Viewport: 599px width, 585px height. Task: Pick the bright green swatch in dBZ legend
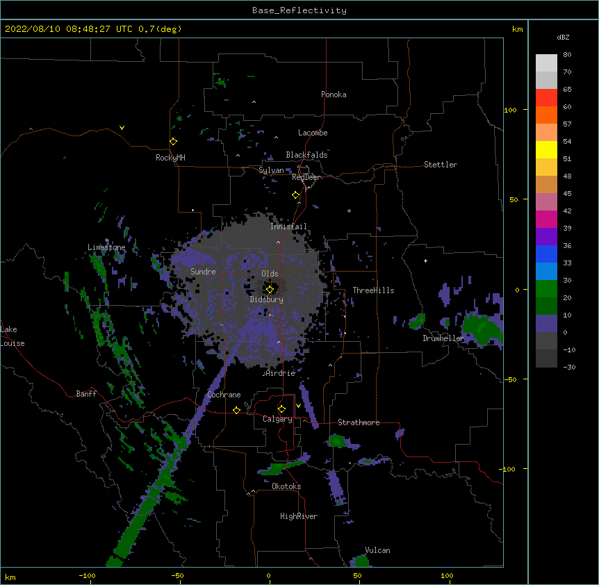pyautogui.click(x=546, y=289)
